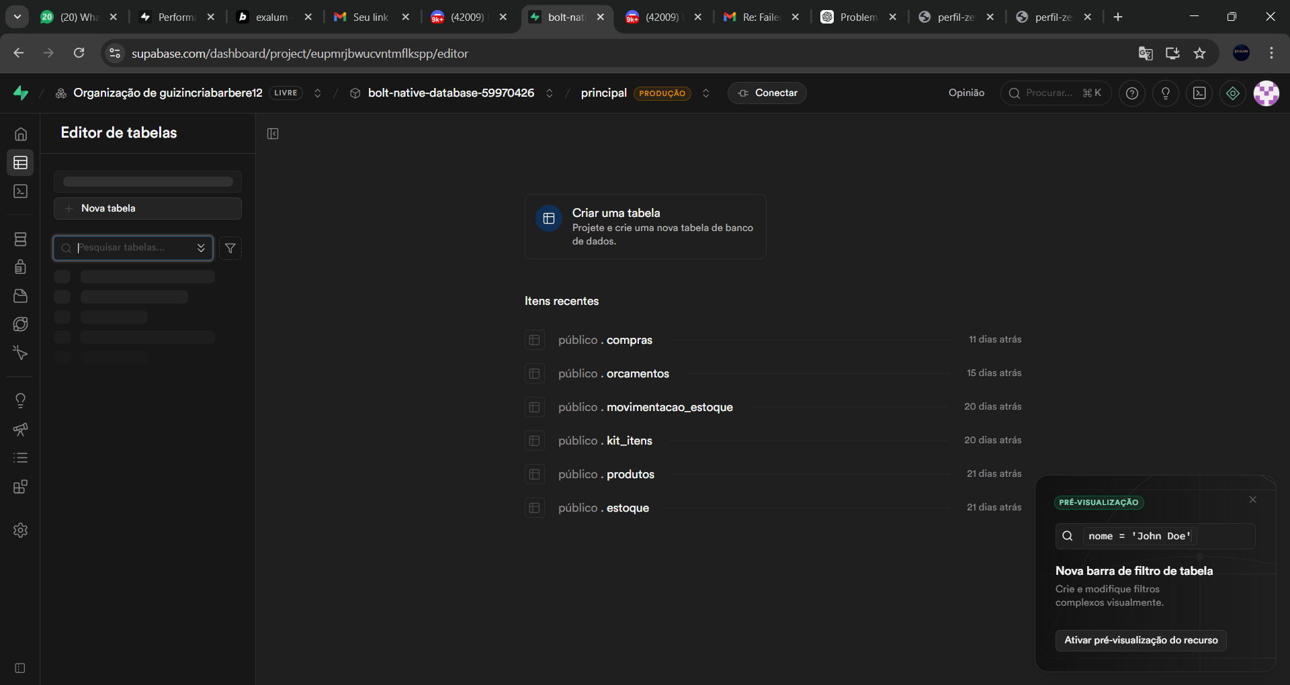Expand the project switcher chevron
The width and height of the screenshot is (1290, 685).
click(550, 93)
